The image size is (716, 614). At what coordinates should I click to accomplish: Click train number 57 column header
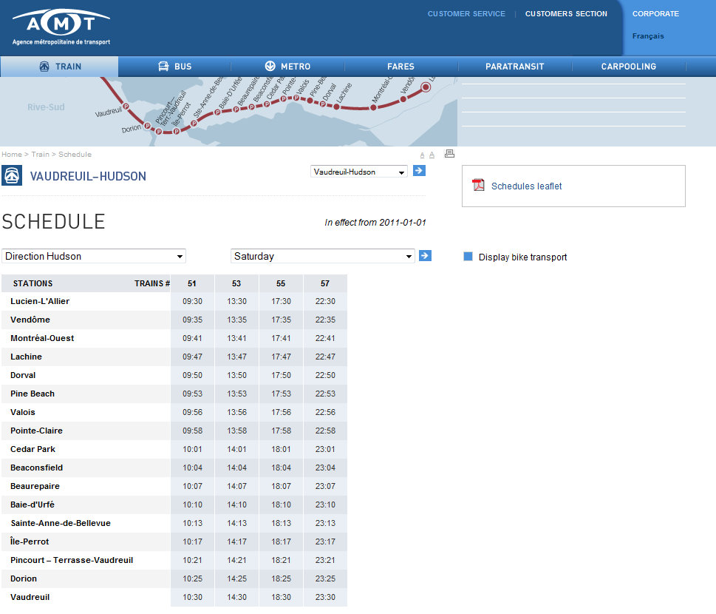click(325, 283)
